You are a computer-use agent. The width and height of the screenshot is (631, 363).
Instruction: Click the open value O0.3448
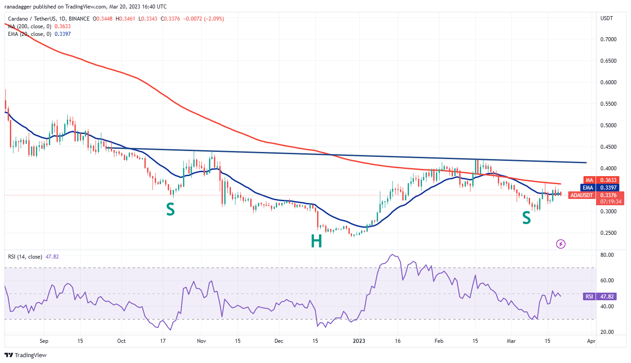pyautogui.click(x=103, y=19)
